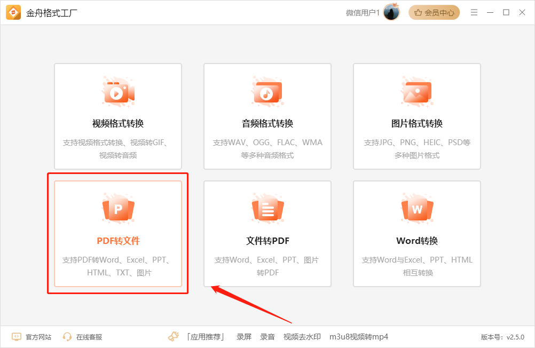Click the 微信用户1 username
The width and height of the screenshot is (535, 348).
tap(363, 13)
